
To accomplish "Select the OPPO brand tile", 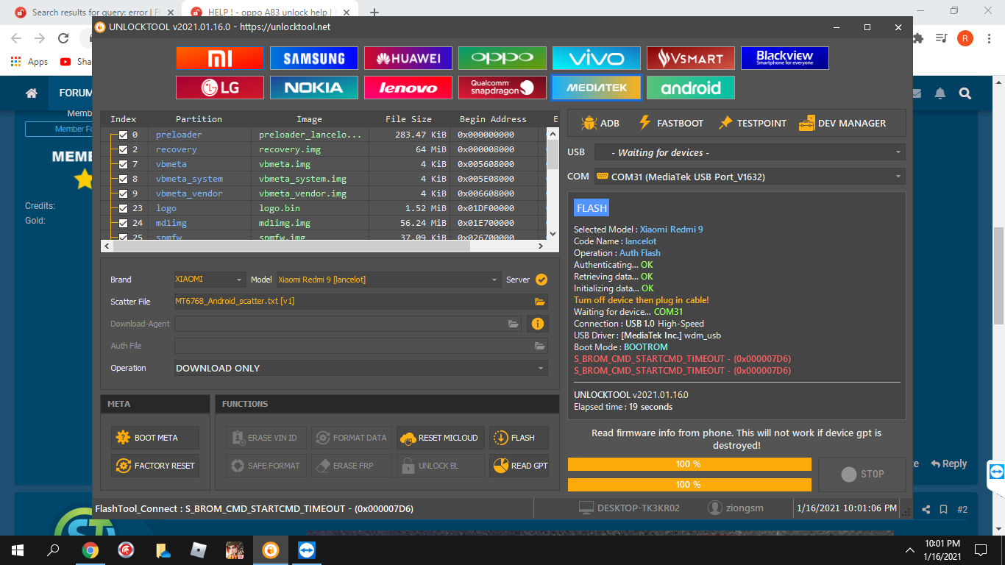I will click(502, 58).
